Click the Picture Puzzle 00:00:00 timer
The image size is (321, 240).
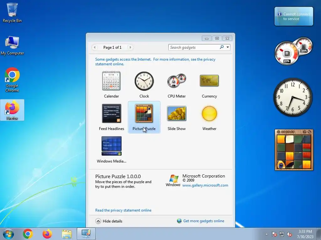coord(288,132)
